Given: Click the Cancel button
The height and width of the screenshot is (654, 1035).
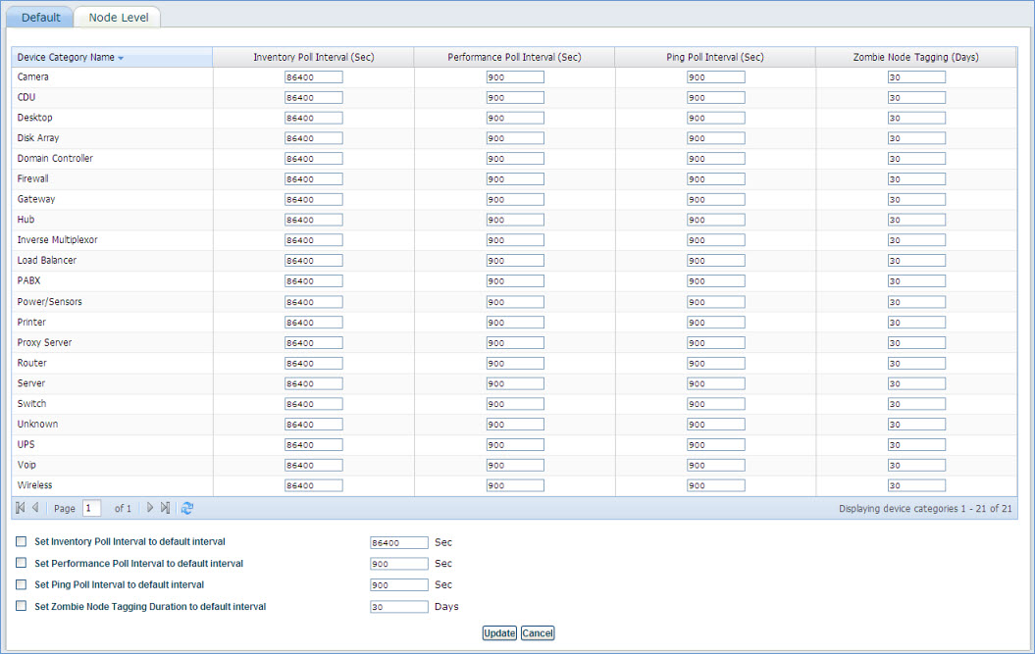Looking at the screenshot, I should pyautogui.click(x=538, y=632).
